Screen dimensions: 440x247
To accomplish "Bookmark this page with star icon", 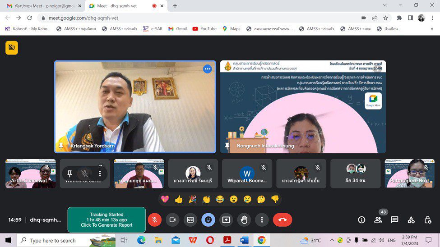I will click(x=385, y=18).
